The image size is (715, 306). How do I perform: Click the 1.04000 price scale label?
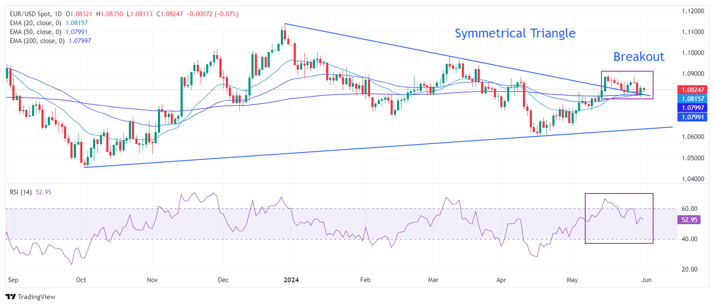click(692, 179)
